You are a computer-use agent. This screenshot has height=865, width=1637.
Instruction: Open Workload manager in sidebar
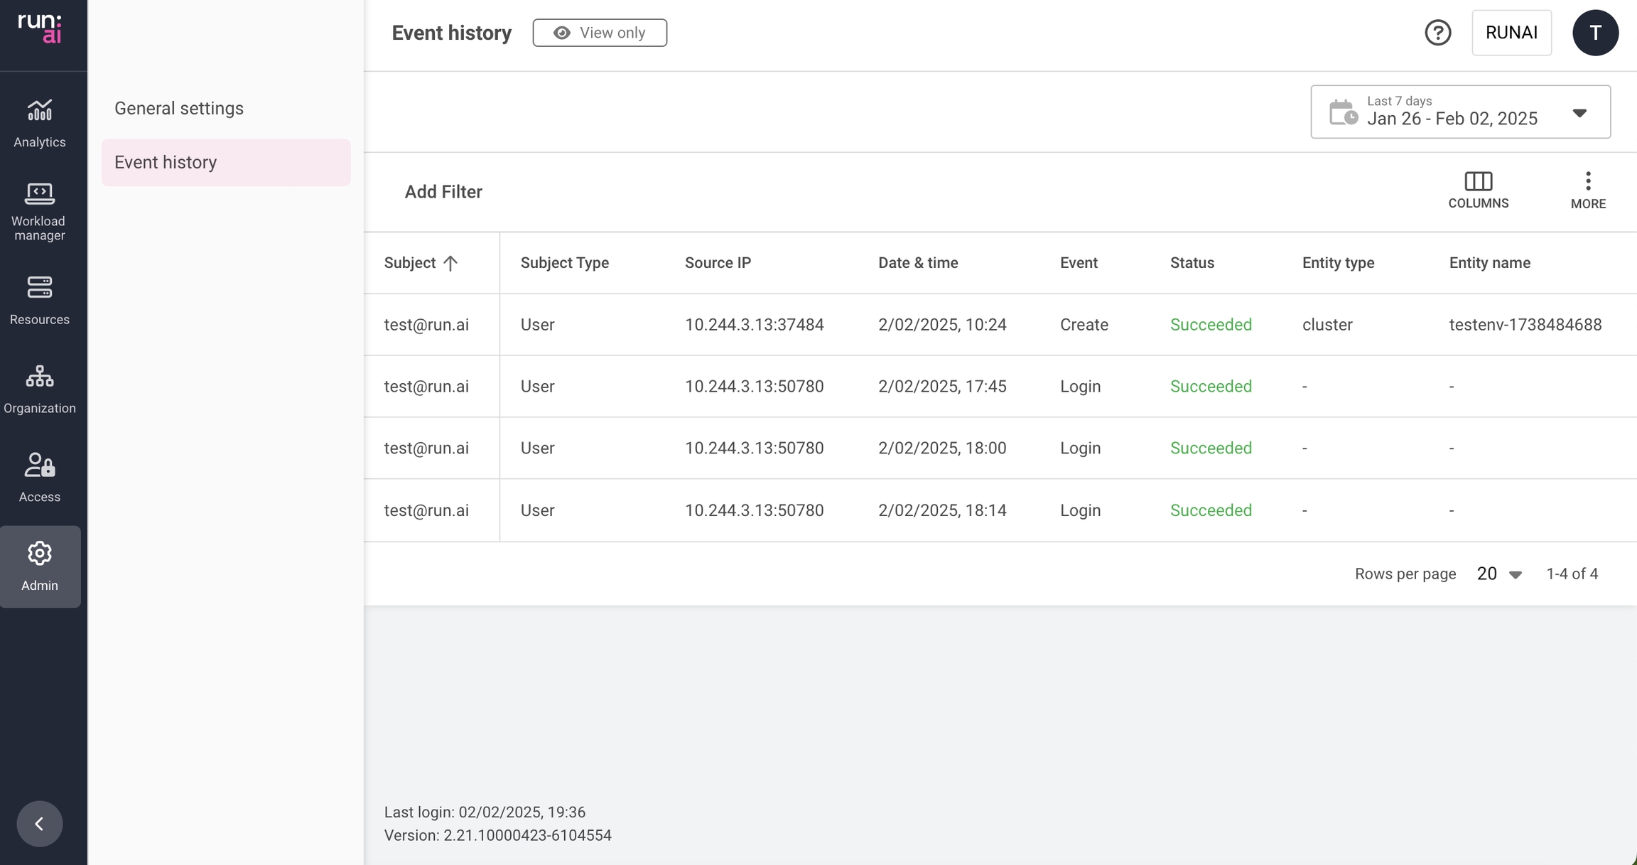[x=40, y=210]
